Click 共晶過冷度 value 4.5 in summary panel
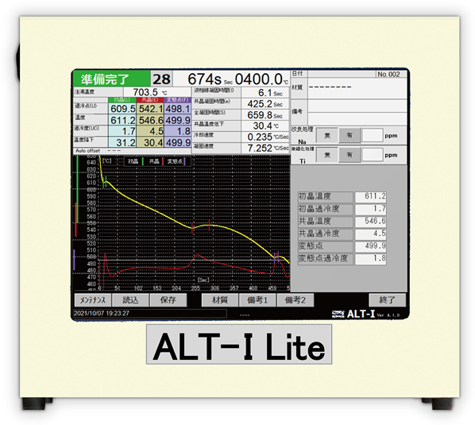475x425 pixels. (x=370, y=234)
